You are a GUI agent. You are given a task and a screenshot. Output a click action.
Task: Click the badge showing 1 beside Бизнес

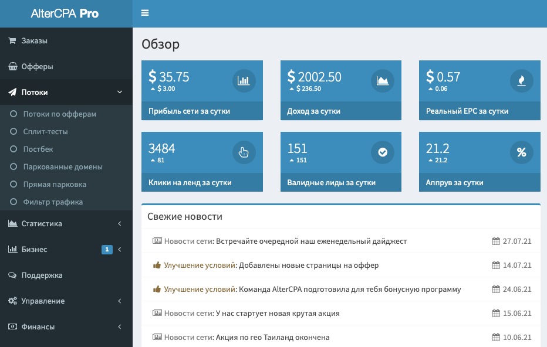coord(107,249)
